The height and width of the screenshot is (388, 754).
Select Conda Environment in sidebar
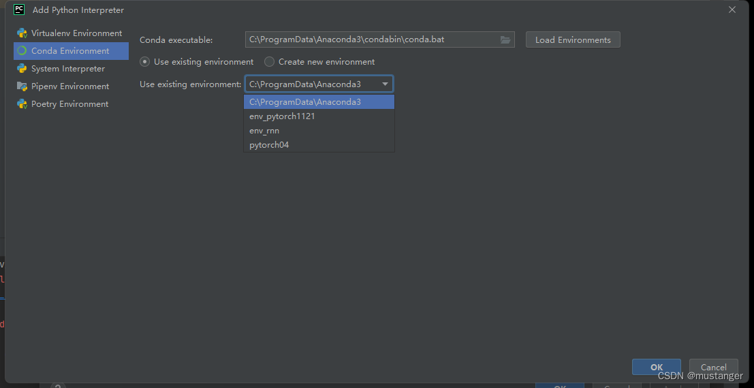(x=71, y=51)
